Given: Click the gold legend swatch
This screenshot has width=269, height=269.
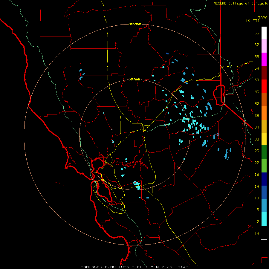Looking at the screenshot, I should click(264, 126).
